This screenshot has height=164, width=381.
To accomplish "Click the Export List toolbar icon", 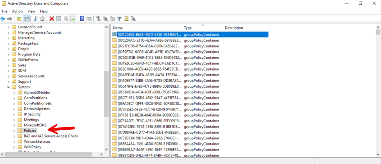I will click(x=73, y=18).
